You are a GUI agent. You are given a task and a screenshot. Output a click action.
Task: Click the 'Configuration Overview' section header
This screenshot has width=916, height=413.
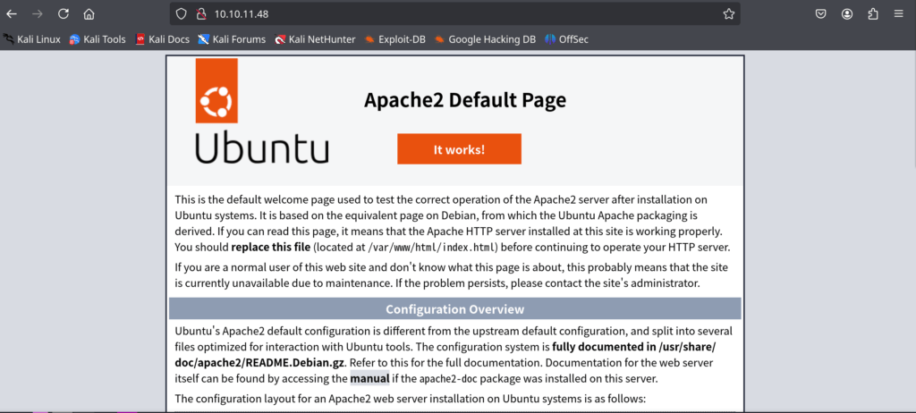[455, 309]
